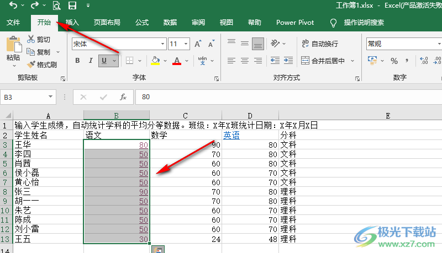Toggle Italic formatting

click(91, 61)
